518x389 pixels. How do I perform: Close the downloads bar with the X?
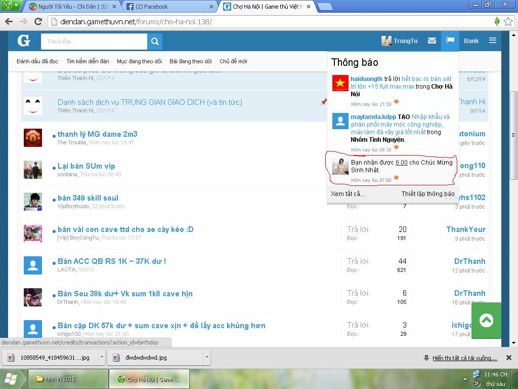point(509,358)
